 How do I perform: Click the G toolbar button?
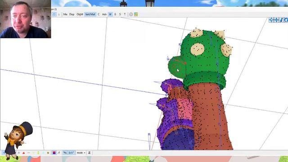click(115, 14)
